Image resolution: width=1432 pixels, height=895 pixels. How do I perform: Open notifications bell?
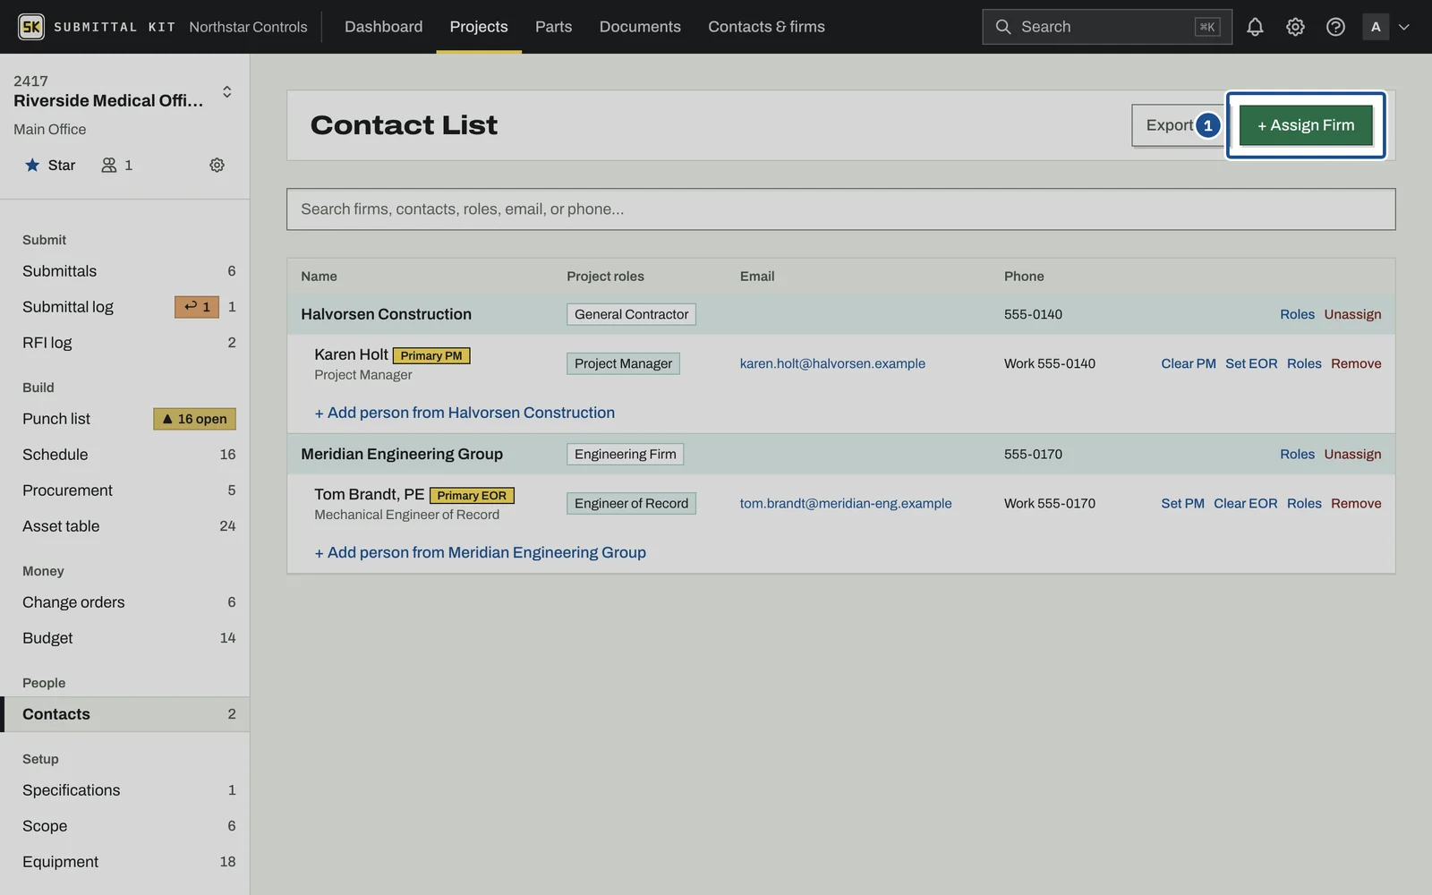point(1255,27)
